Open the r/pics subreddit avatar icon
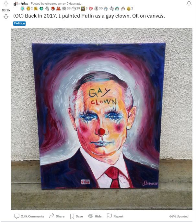The image size is (196, 222). [x=16, y=4]
